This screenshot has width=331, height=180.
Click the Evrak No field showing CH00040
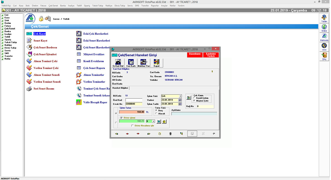[x=134, y=104]
